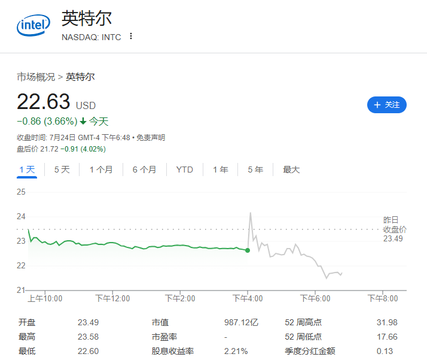Screen dimensions: 427x363
Task: Click the 下午6:00 axis label
Action: (x=315, y=299)
